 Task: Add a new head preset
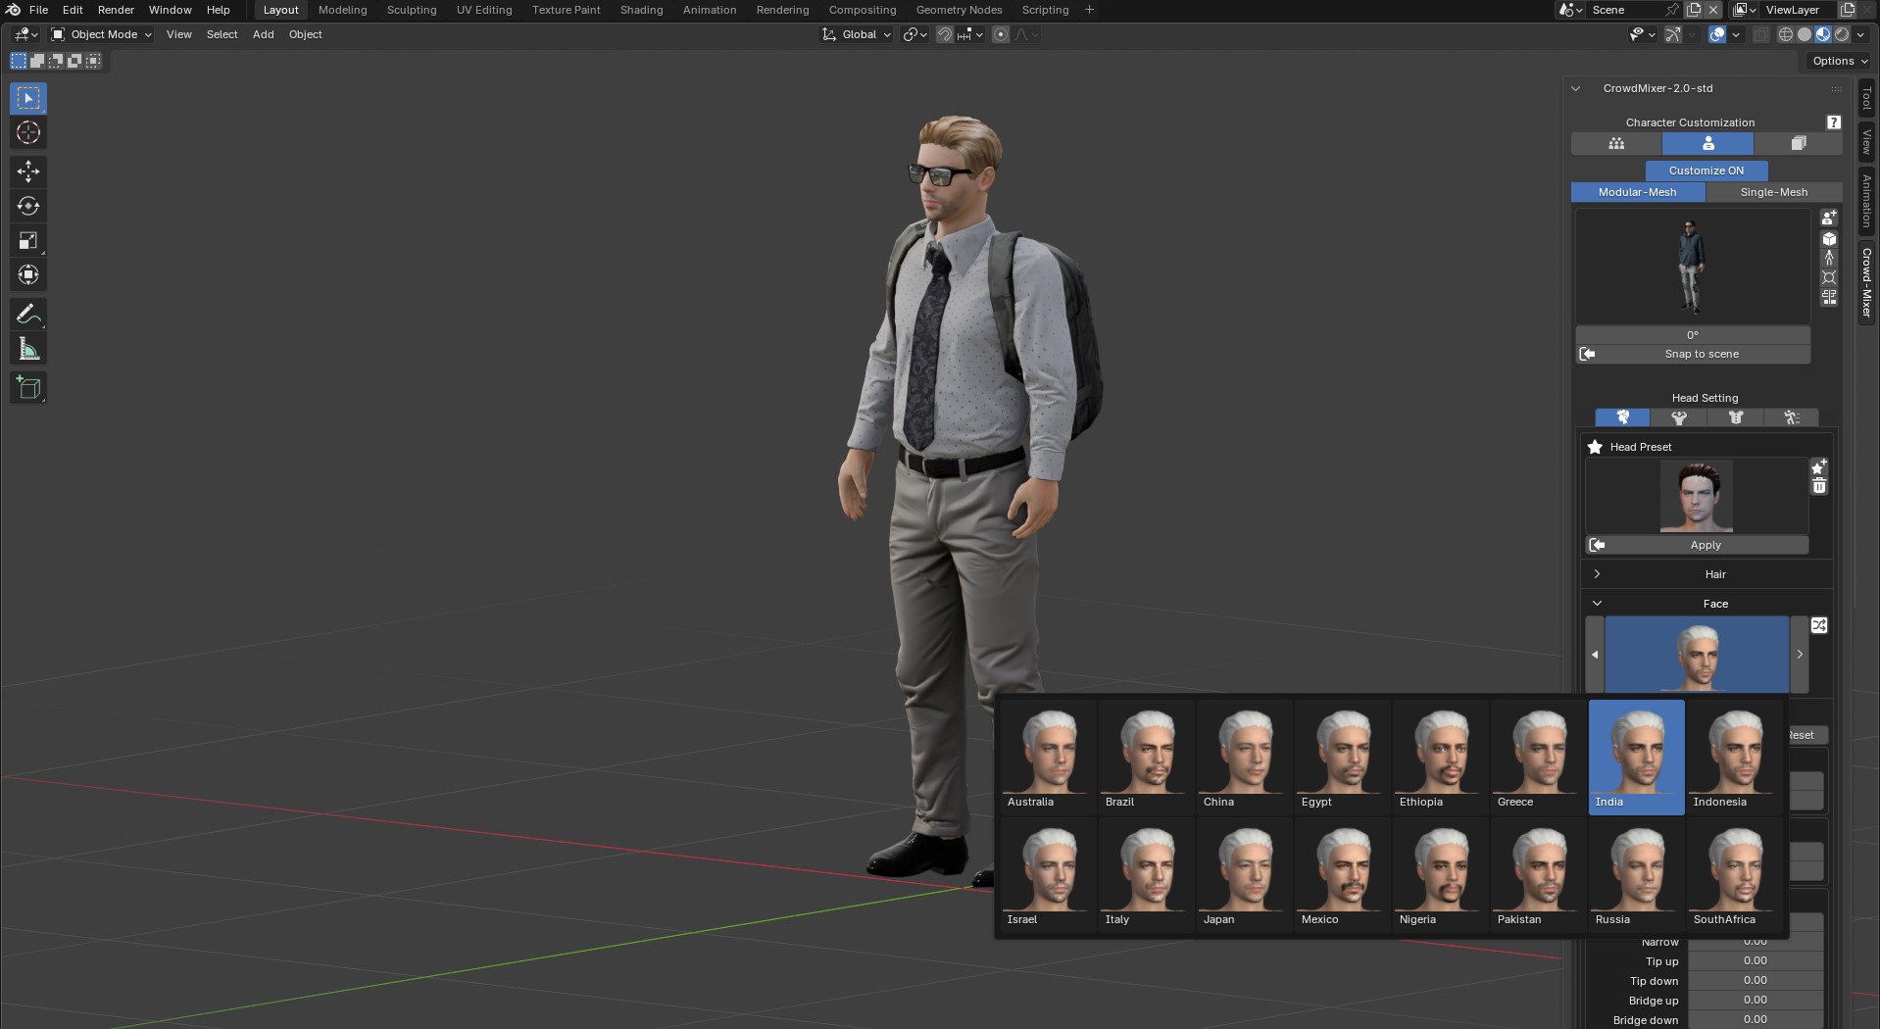1819,467
